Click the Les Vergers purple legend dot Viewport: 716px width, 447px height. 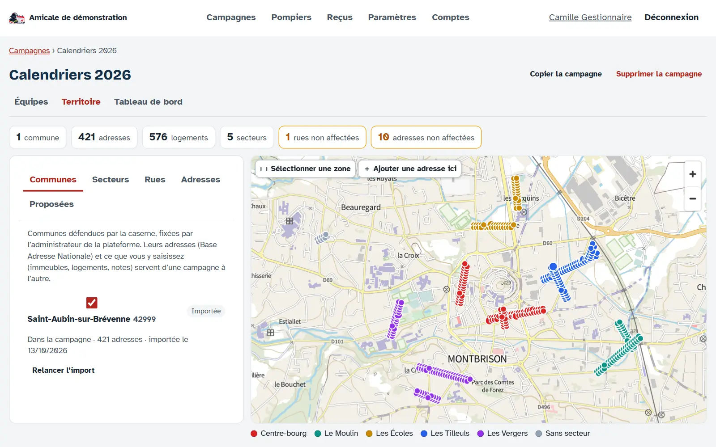(481, 434)
